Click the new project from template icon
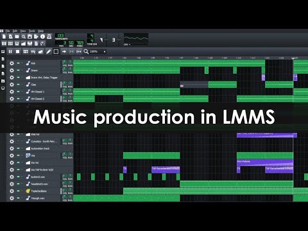Viewport: 308px width, 231px height. click(x=10, y=37)
